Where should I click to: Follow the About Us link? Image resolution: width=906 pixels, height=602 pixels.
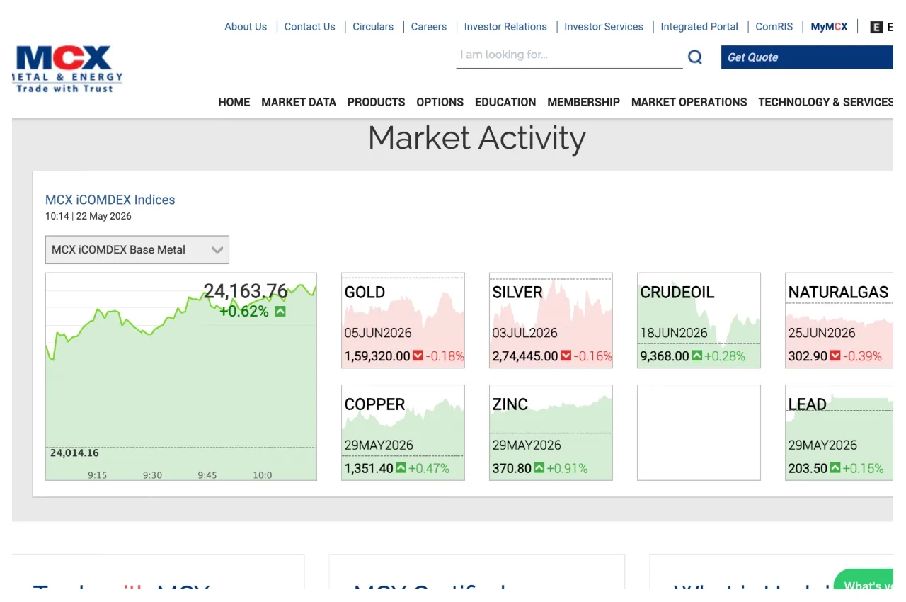[x=246, y=27]
